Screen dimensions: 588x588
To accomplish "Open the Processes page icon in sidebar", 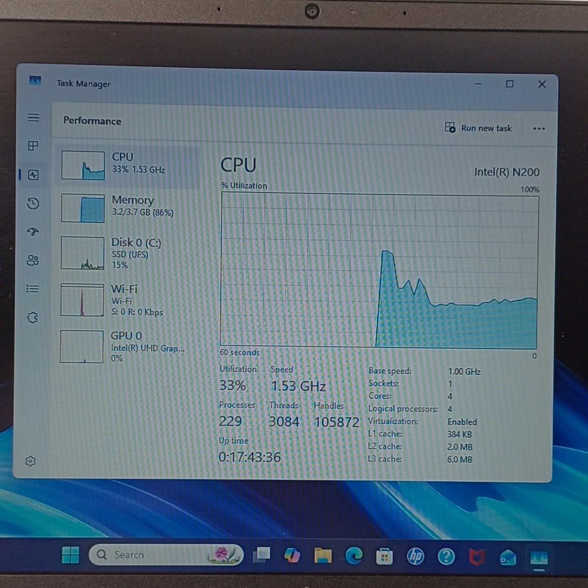I will click(33, 146).
